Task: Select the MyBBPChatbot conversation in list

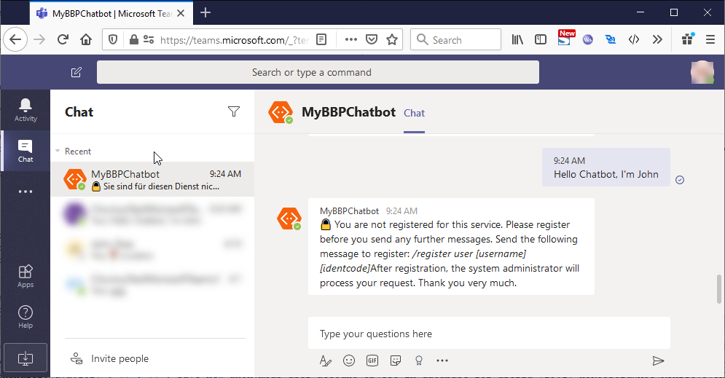Action: [x=152, y=179]
